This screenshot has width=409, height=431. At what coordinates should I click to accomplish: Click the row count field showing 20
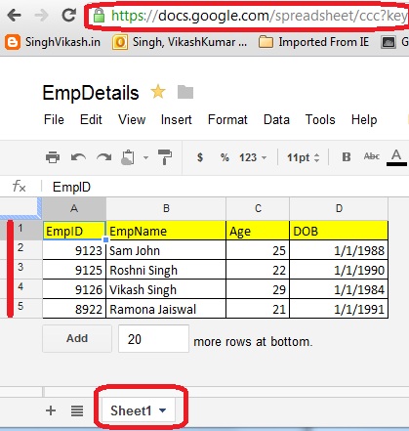pyautogui.click(x=153, y=339)
